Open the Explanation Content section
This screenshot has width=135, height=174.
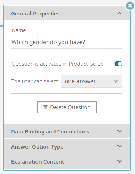pos(67,161)
